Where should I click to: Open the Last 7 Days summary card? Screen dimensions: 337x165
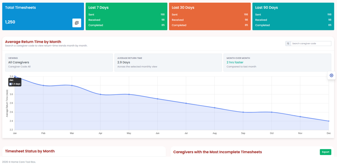tap(127, 16)
